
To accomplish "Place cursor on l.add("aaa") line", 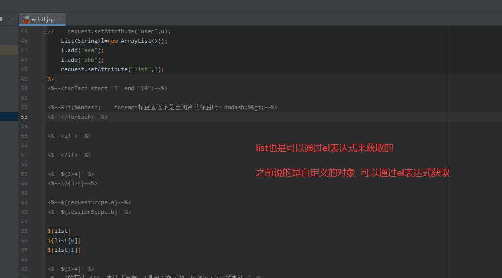I will [x=82, y=50].
